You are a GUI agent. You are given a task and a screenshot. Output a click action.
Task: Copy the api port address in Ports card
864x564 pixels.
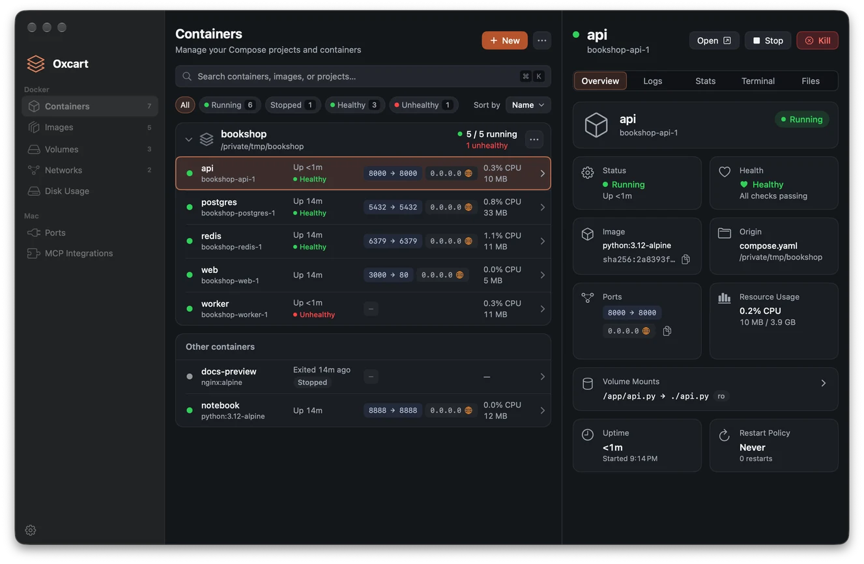pyautogui.click(x=667, y=331)
